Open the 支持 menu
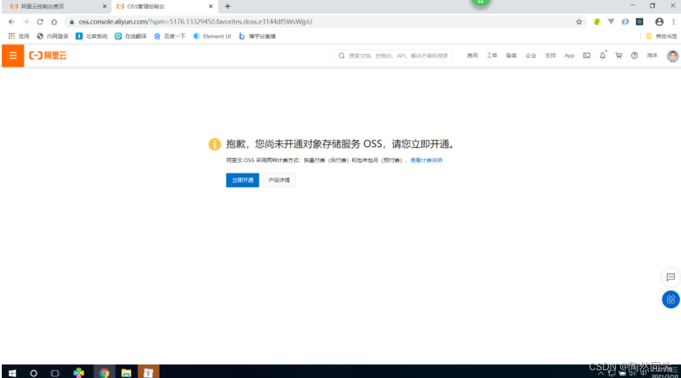This screenshot has height=378, width=681. 551,56
